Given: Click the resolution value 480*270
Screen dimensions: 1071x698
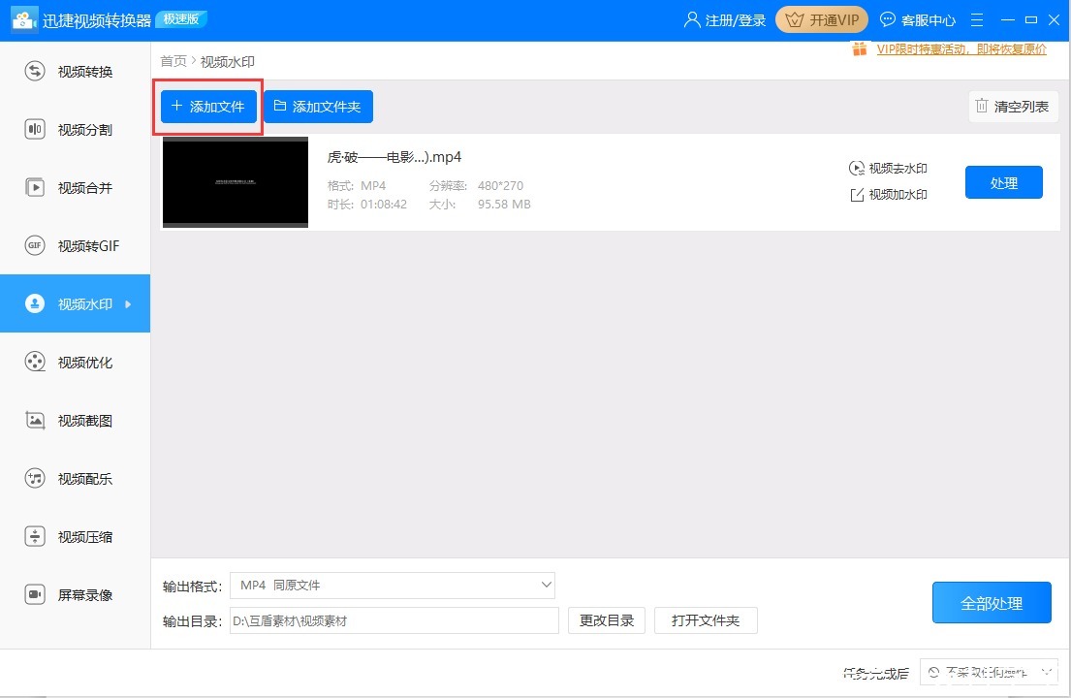Looking at the screenshot, I should click(x=501, y=186).
